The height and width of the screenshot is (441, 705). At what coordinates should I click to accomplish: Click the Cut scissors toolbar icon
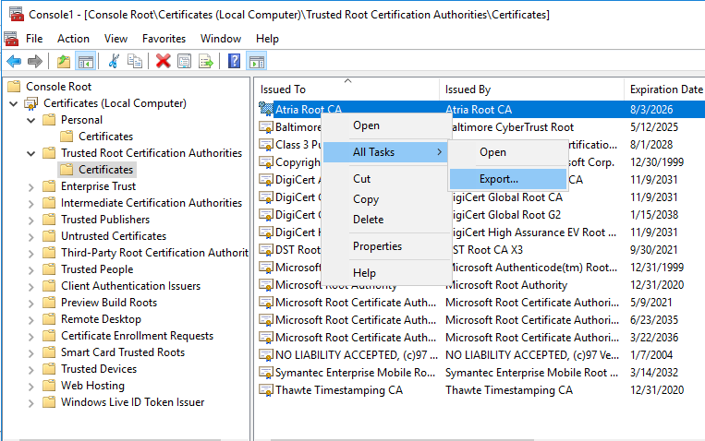click(114, 61)
